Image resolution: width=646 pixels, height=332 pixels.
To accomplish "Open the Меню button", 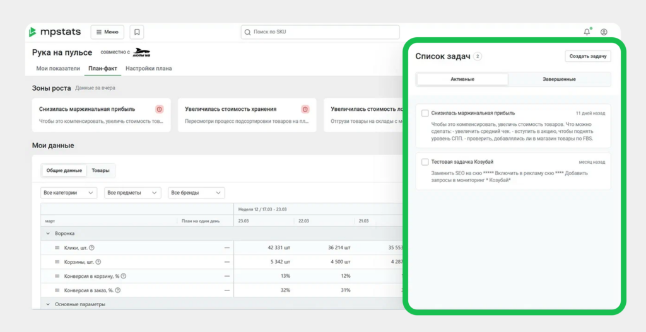I will point(107,32).
